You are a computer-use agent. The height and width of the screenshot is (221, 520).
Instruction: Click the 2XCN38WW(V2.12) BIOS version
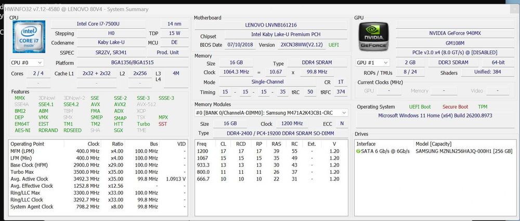tap(302, 45)
